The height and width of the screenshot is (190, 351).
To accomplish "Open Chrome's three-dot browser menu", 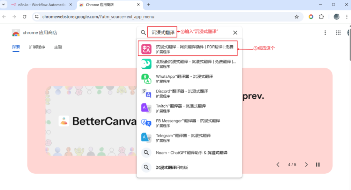I will pyautogui.click(x=347, y=17).
